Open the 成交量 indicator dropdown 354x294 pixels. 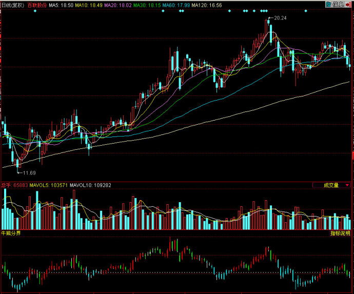(331, 185)
